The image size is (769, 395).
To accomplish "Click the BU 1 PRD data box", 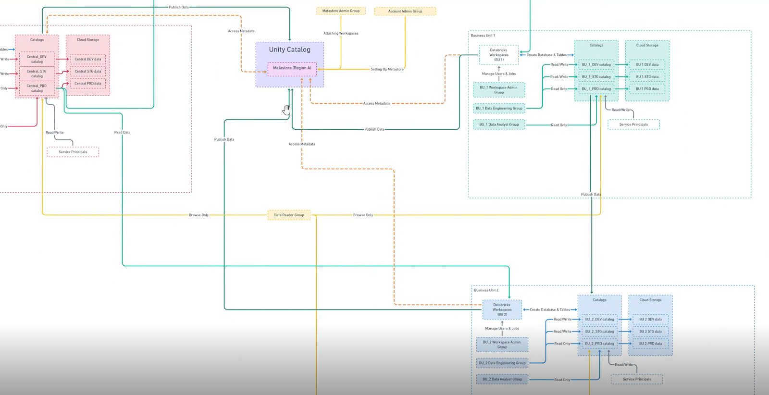I will [x=647, y=89].
